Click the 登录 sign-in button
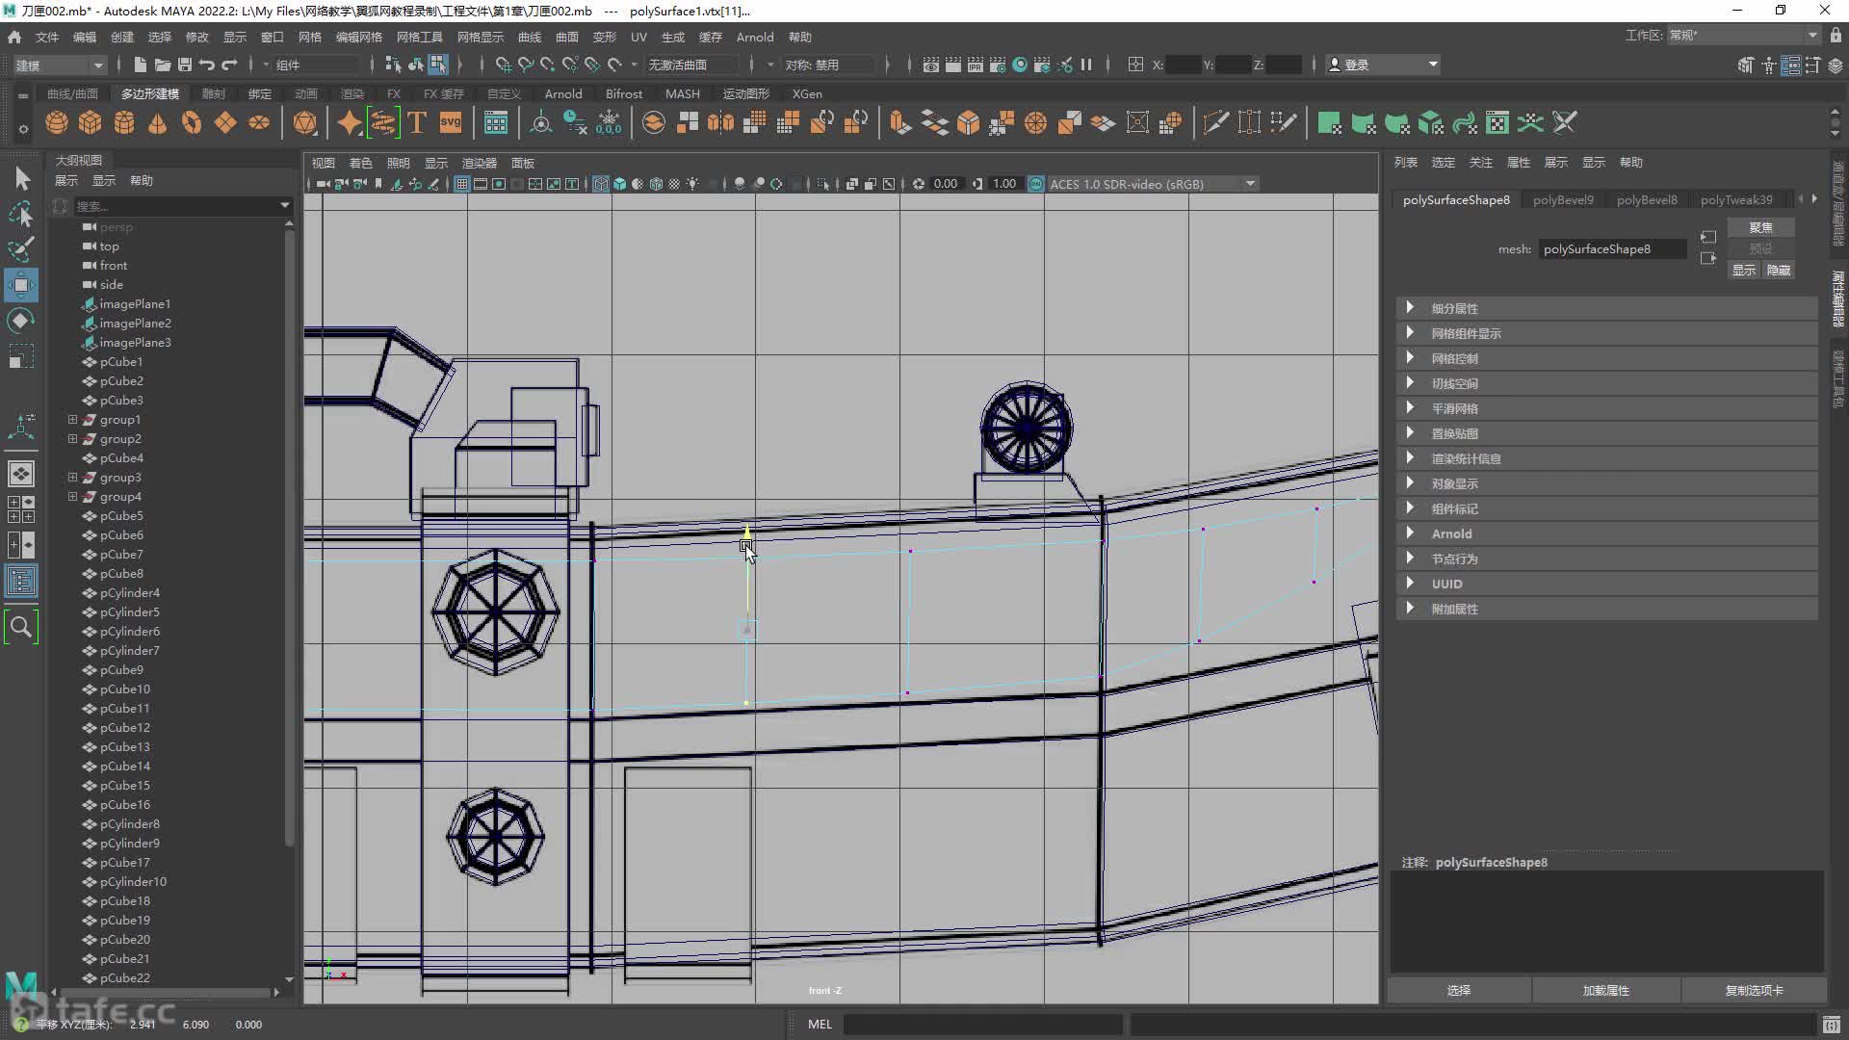1849x1040 pixels. (1383, 65)
